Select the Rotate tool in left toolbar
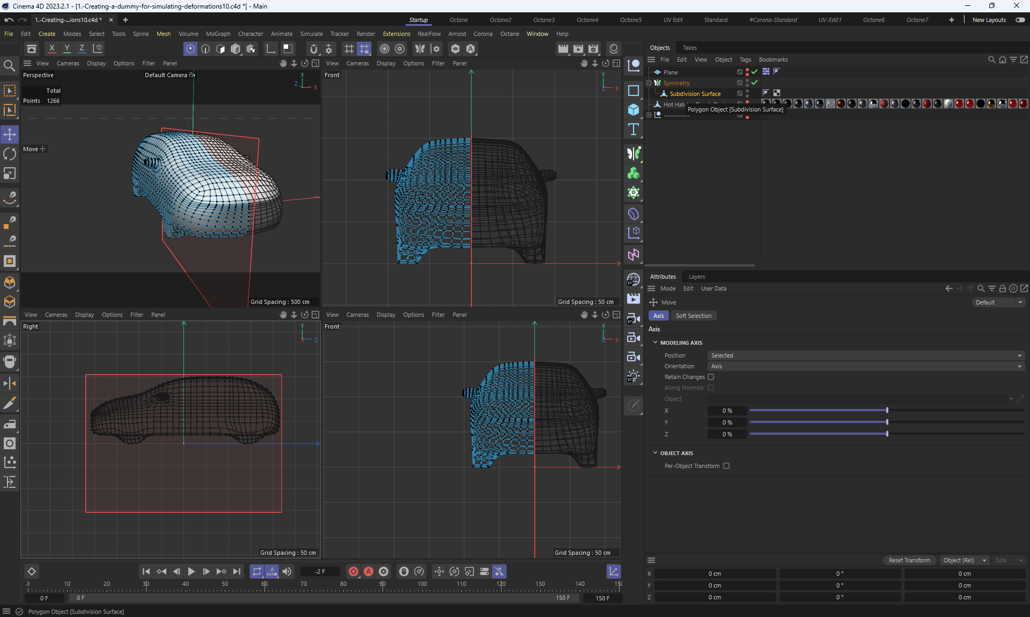 (10, 154)
